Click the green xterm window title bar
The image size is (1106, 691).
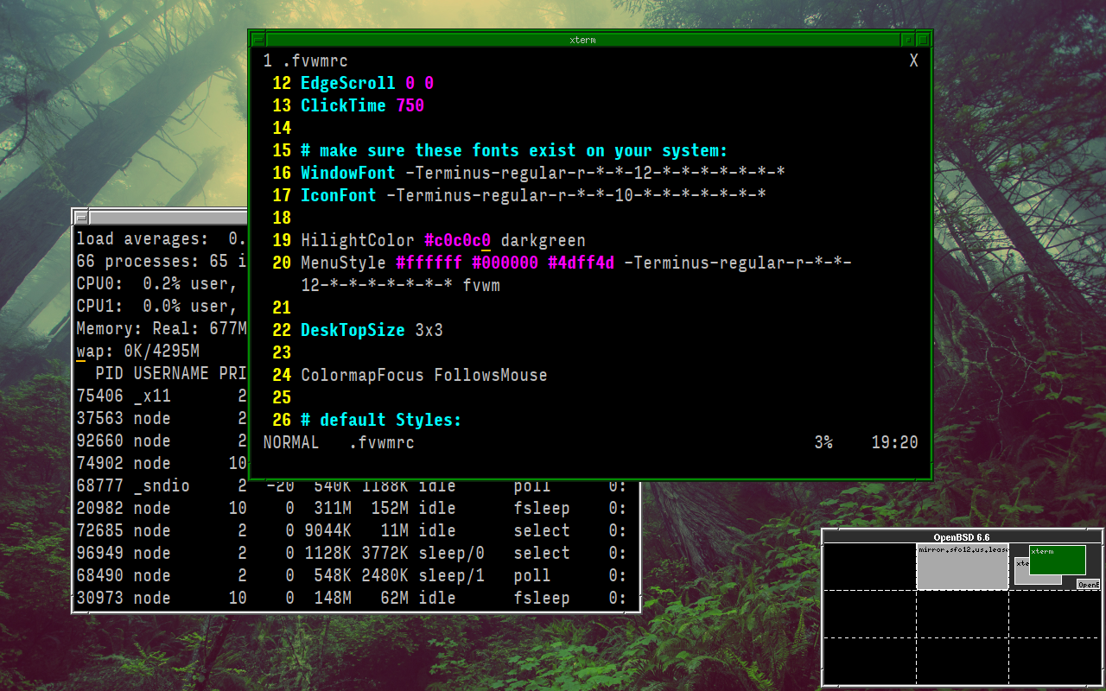click(x=583, y=40)
